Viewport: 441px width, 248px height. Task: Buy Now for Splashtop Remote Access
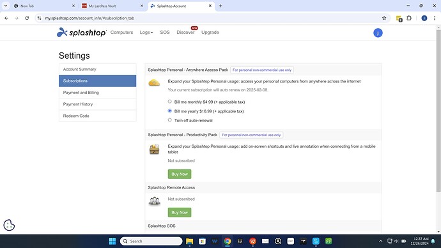(180, 212)
